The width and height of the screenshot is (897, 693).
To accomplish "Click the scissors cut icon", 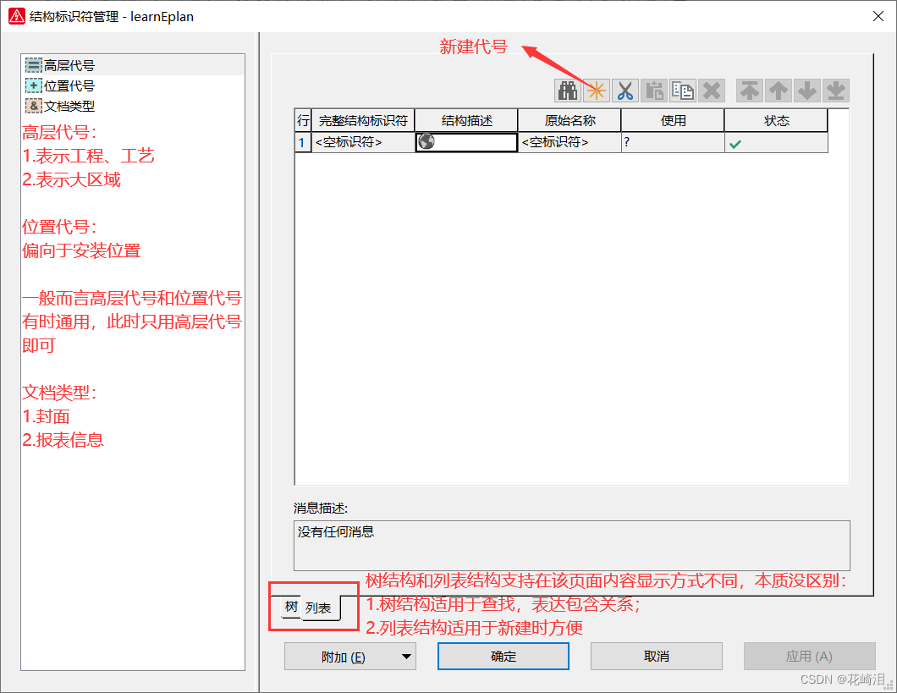I will click(x=625, y=91).
